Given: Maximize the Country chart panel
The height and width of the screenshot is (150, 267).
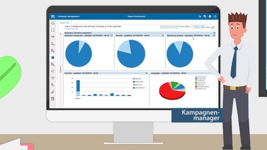Looking at the screenshot, I should [x=147, y=73].
